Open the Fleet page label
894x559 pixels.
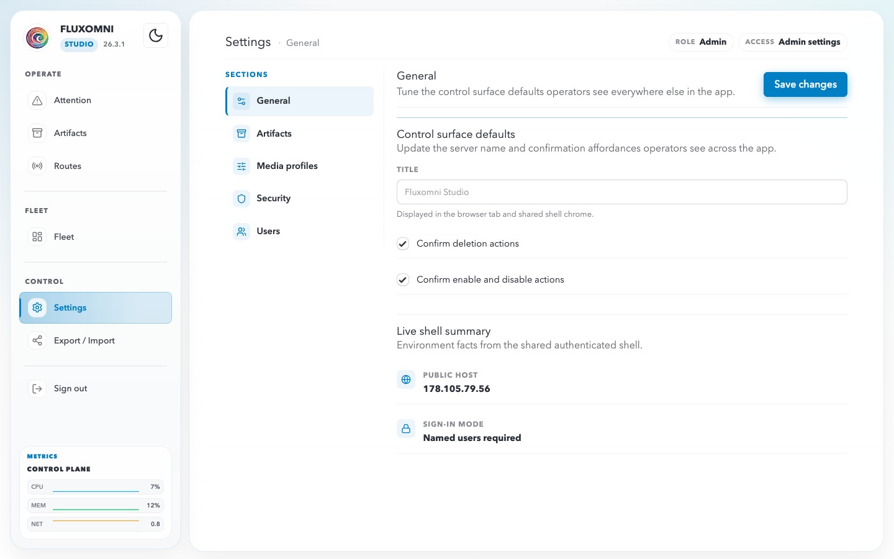(64, 237)
